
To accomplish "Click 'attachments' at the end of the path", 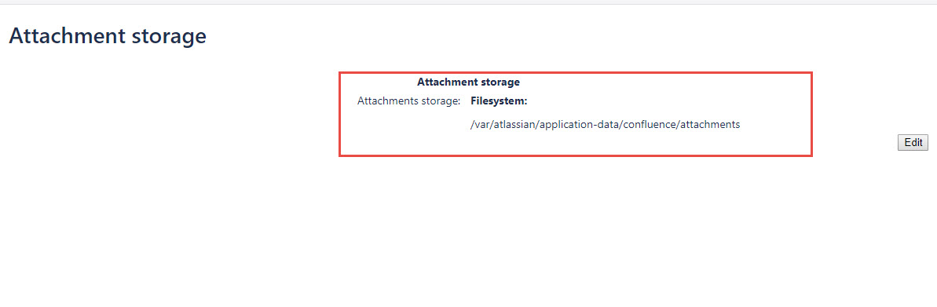I will point(711,125).
